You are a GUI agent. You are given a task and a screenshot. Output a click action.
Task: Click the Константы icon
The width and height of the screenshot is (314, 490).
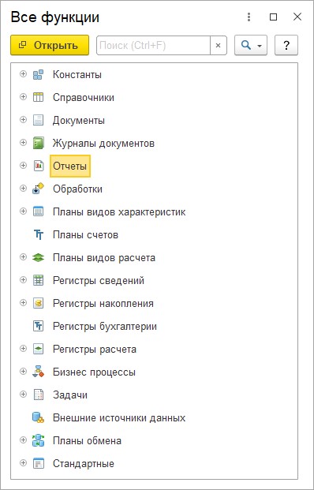(x=38, y=75)
